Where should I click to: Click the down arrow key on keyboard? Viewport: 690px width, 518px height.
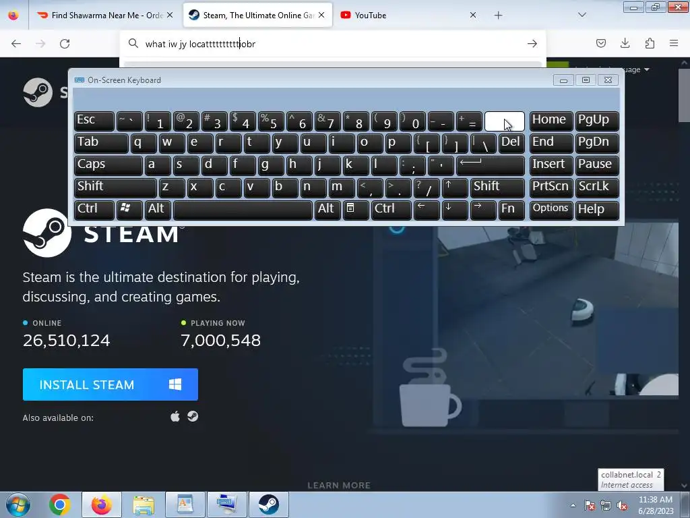point(455,210)
